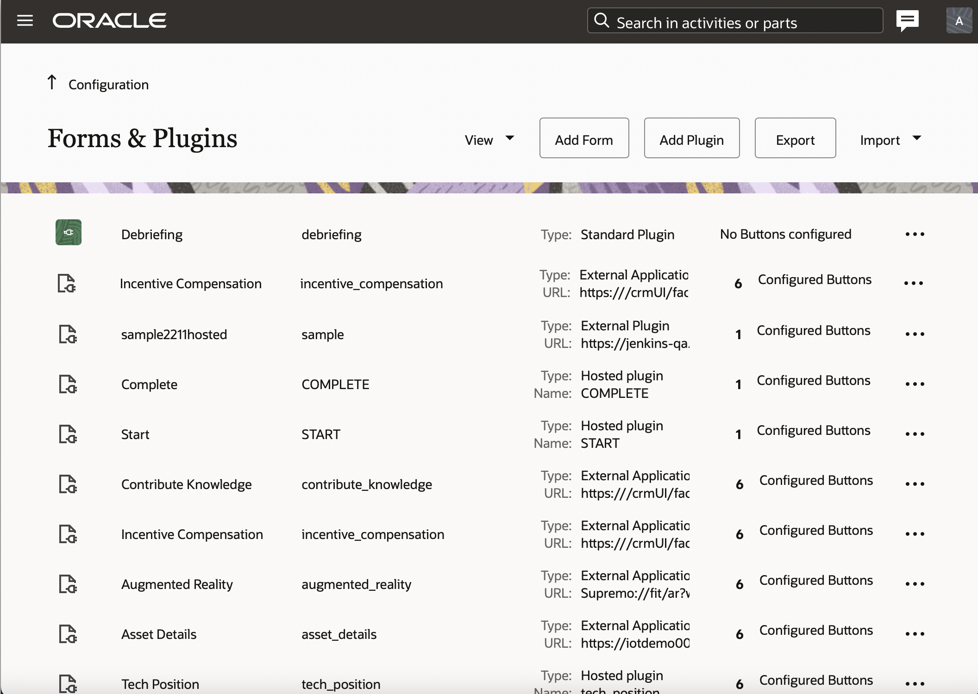Screen dimensions: 978x694
Task: Open three-dot menu for Asset Details
Action: point(915,634)
